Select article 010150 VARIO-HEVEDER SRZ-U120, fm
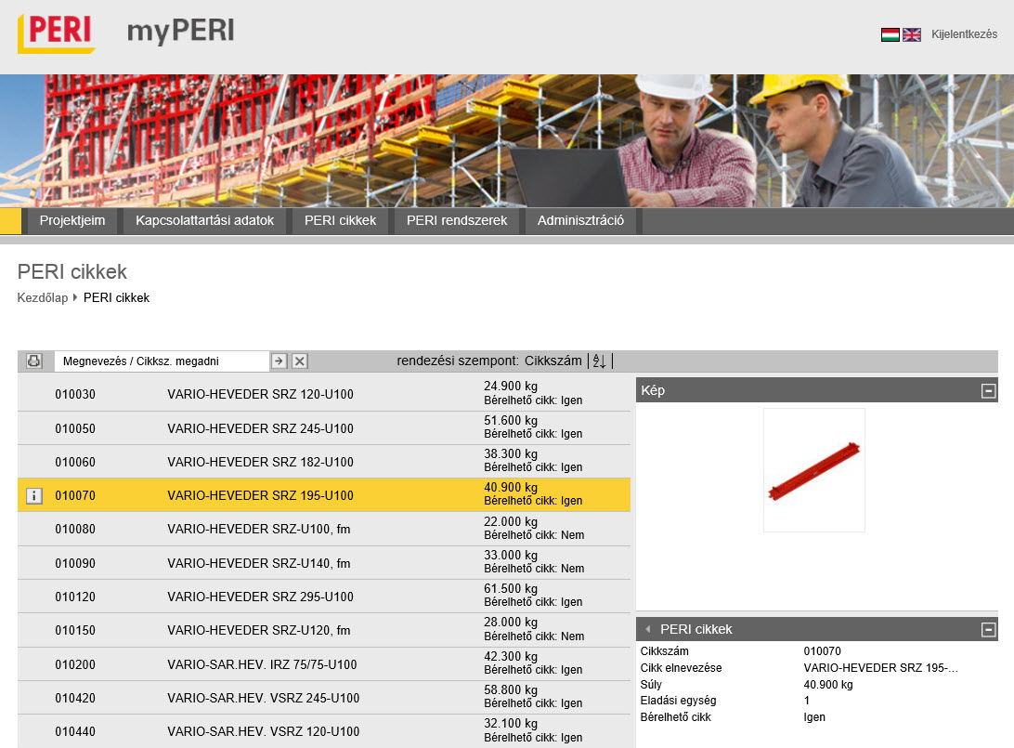1014x748 pixels. coord(324,630)
